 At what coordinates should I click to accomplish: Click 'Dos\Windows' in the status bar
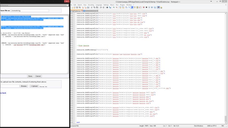[x=199, y=126]
